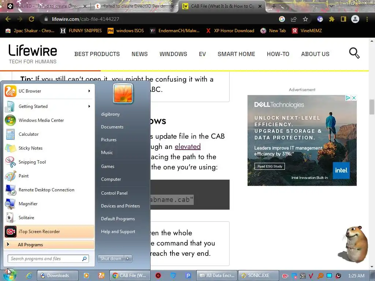Toggle the browser side panel
This screenshot has width=375, height=281.
tap(344, 19)
